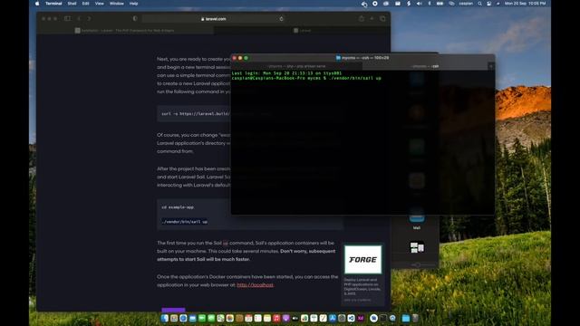Viewport: 580px width, 326px height.
Task: Switch to Installation - Laravel Safari tab
Action: [125, 30]
